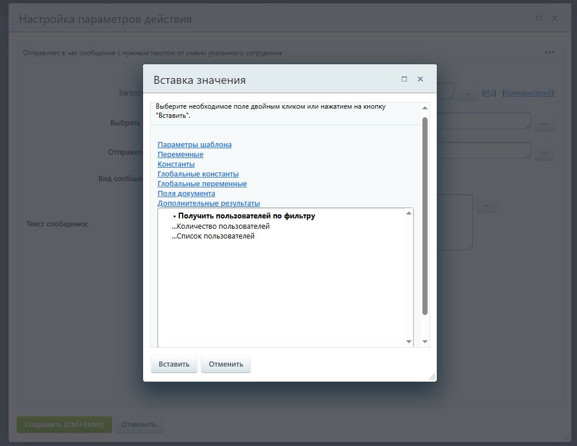Screen dimensions: 577x446
Task: Open the three-dots menu in the description bar
Action: point(549,52)
